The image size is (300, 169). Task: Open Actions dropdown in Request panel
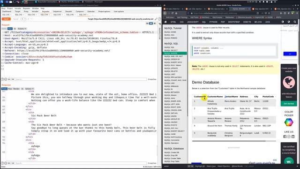click(22, 29)
